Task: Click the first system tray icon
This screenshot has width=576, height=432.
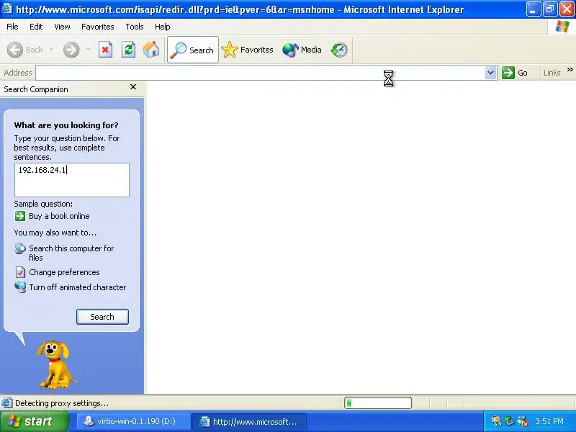Action: pyautogui.click(x=496, y=421)
